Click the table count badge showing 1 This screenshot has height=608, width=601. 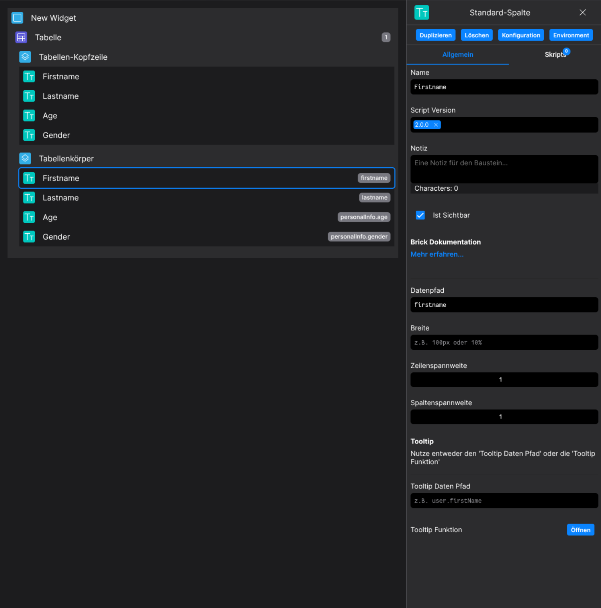(x=386, y=37)
